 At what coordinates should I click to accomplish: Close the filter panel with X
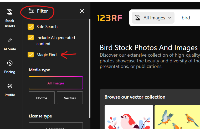82,11
